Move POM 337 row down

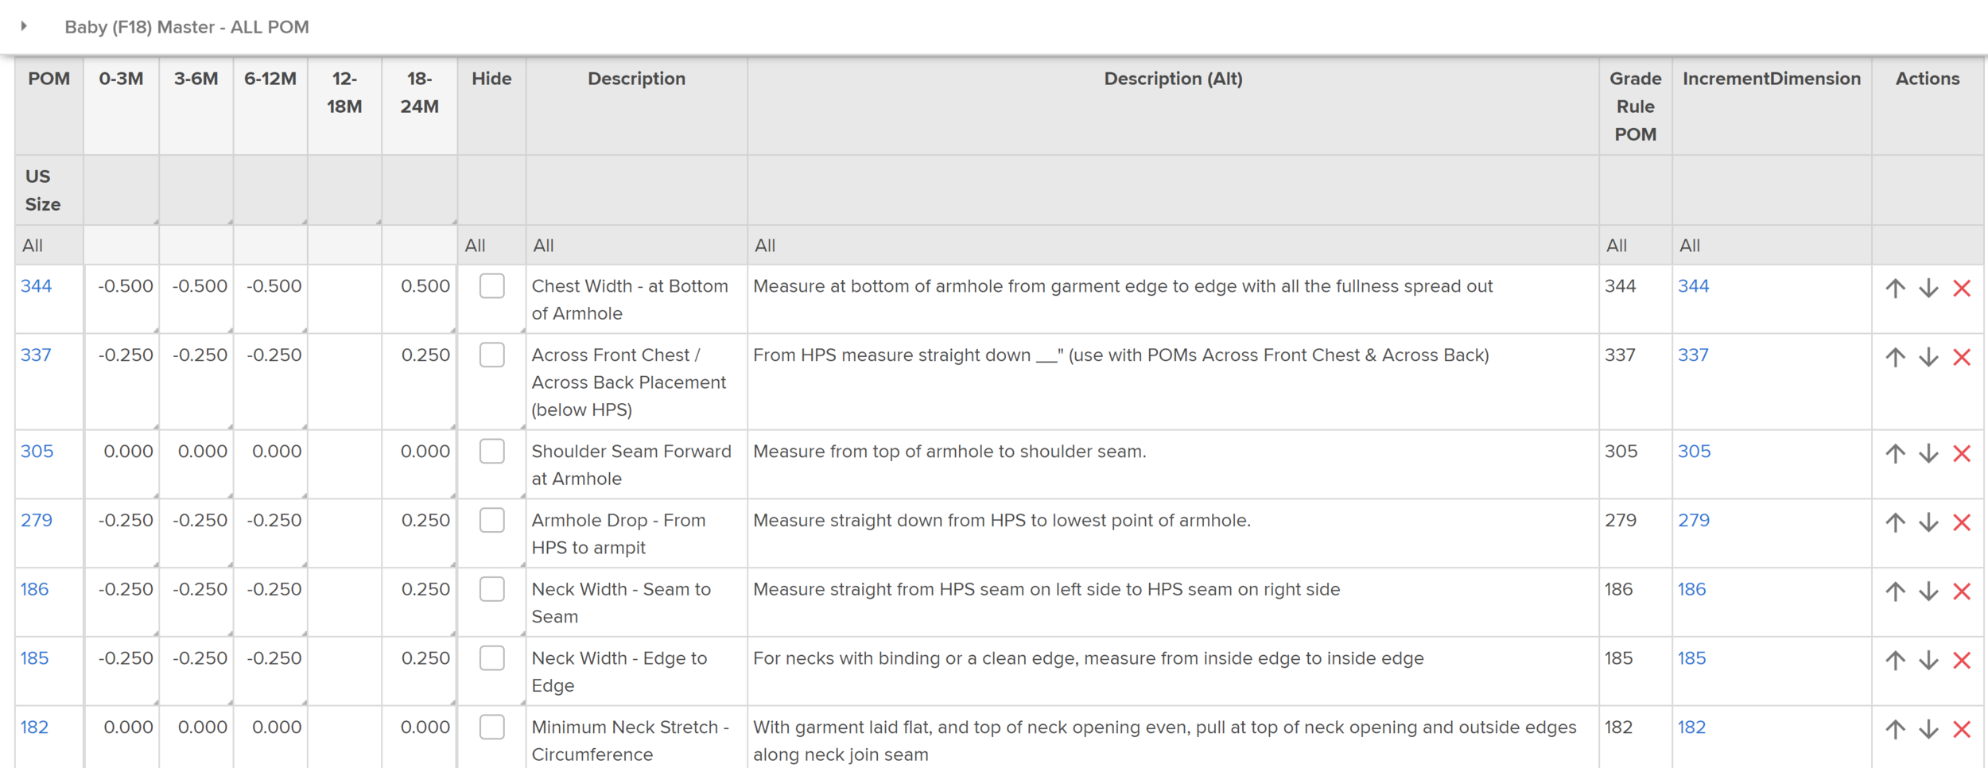pos(1928,358)
